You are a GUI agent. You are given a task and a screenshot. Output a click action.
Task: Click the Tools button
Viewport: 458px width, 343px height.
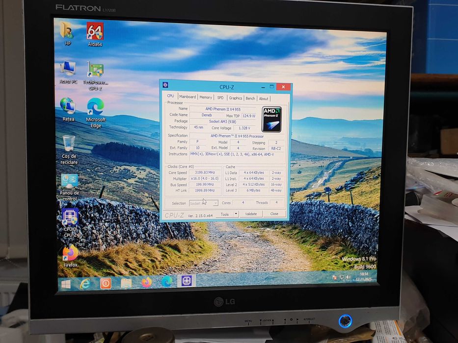click(x=225, y=214)
